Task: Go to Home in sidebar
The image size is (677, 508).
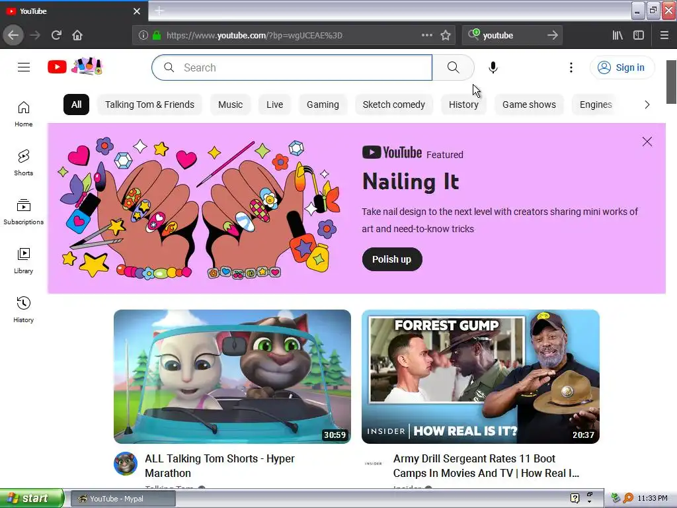Action: pyautogui.click(x=24, y=114)
